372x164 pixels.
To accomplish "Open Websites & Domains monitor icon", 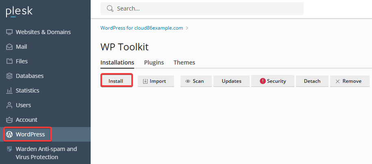I will click(9, 32).
